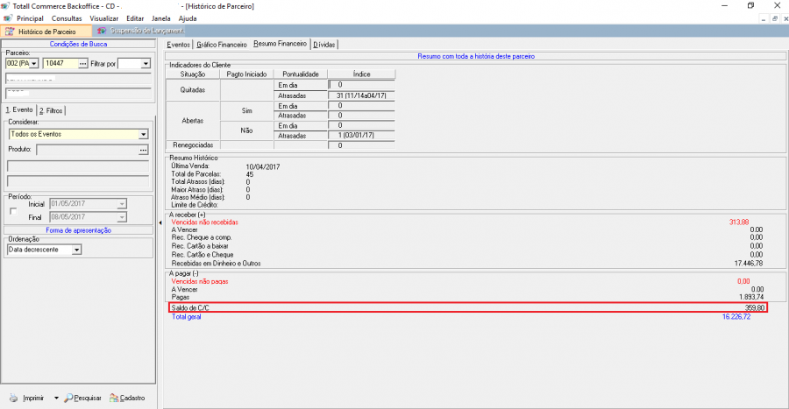Click the Histórico de Parceiro window tab icon
The width and height of the screenshot is (789, 409).
pyautogui.click(x=10, y=31)
